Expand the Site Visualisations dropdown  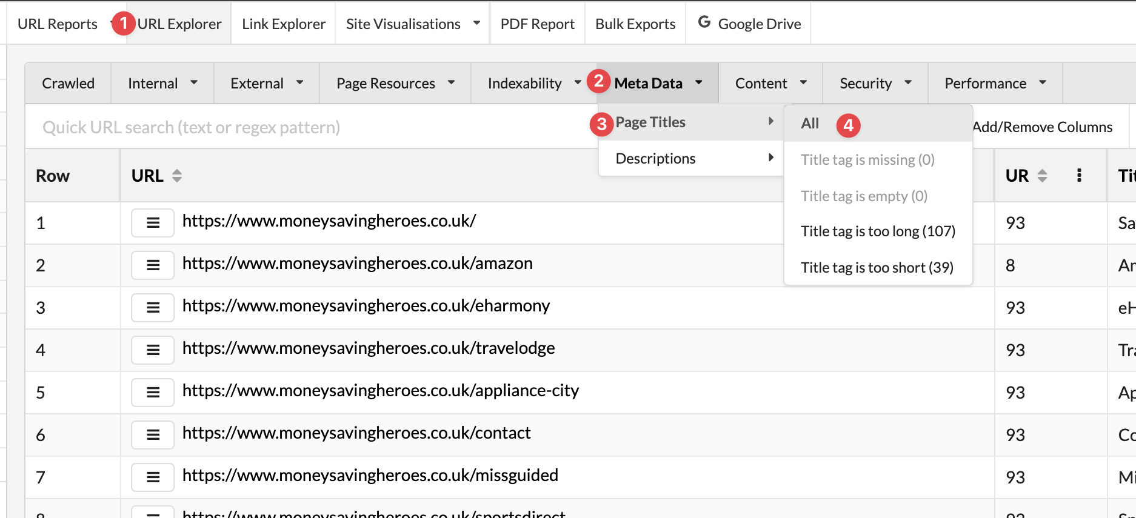[x=476, y=23]
